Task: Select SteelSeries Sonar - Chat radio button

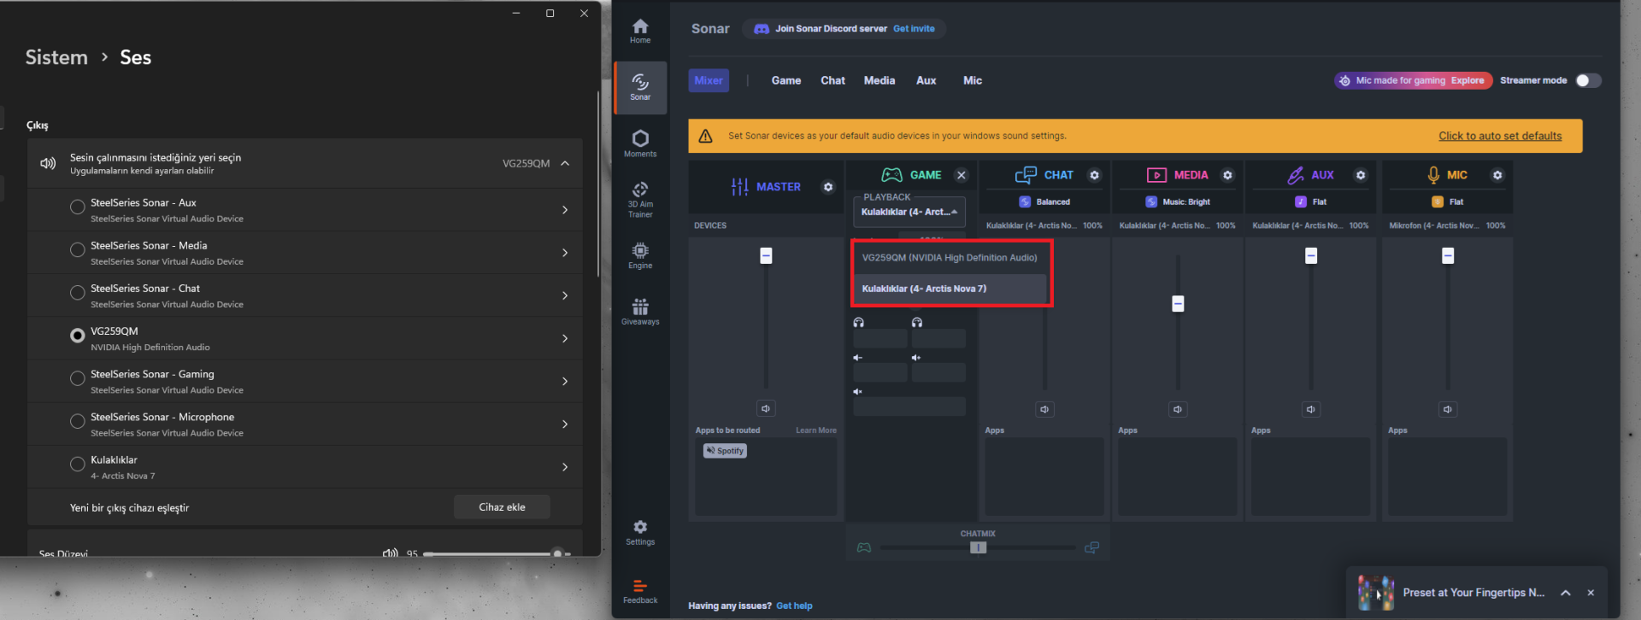Action: 77,293
